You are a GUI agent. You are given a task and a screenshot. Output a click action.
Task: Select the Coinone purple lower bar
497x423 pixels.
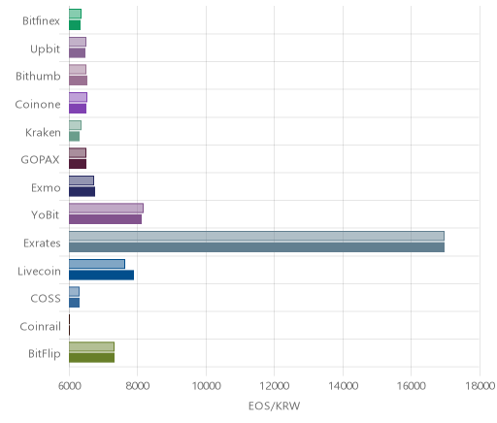click(78, 109)
